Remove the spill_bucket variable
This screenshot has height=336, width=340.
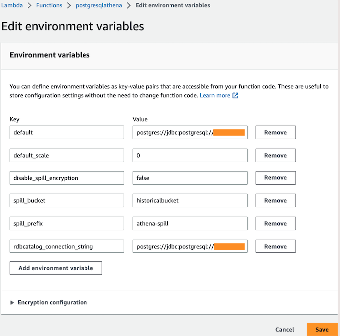pyautogui.click(x=275, y=201)
